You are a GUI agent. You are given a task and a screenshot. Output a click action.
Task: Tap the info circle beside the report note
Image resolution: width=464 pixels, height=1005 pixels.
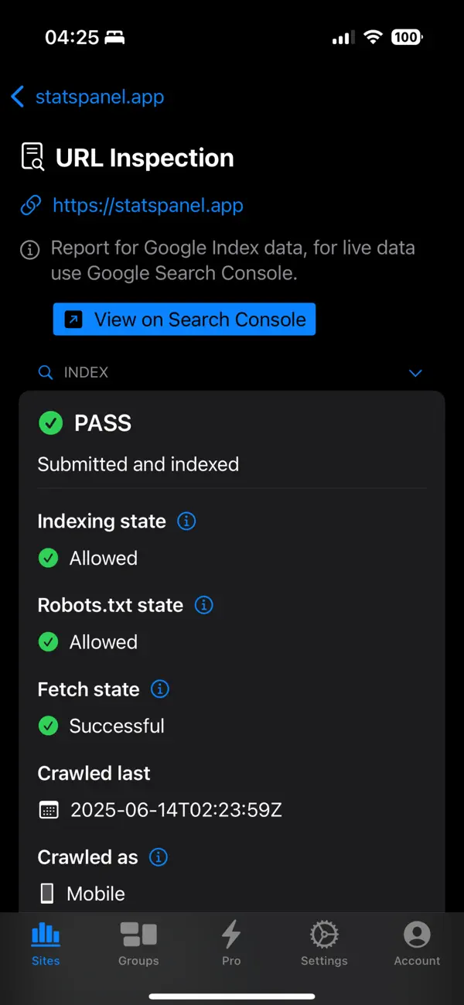tap(29, 249)
